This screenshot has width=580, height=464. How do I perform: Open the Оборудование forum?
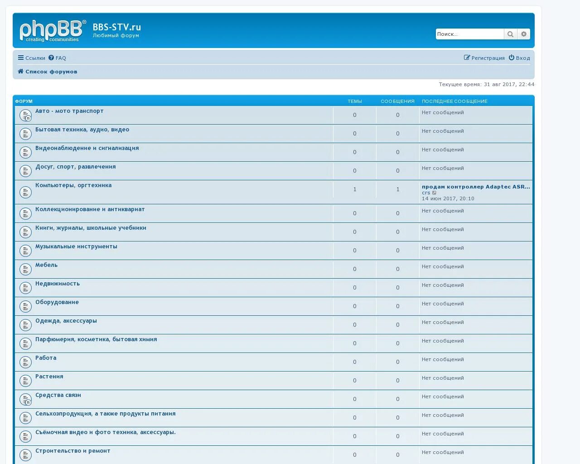click(57, 302)
